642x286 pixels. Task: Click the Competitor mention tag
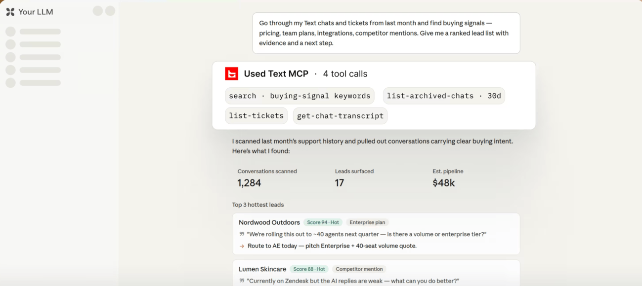(x=359, y=269)
